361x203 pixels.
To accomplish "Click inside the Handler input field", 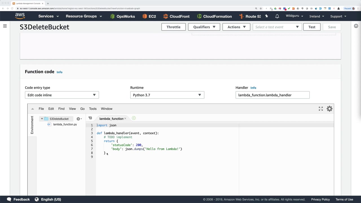I will pos(272,95).
